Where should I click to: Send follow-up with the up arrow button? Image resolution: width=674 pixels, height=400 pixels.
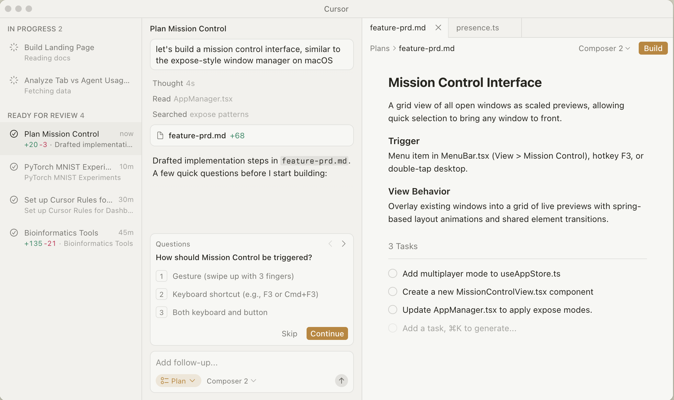341,381
